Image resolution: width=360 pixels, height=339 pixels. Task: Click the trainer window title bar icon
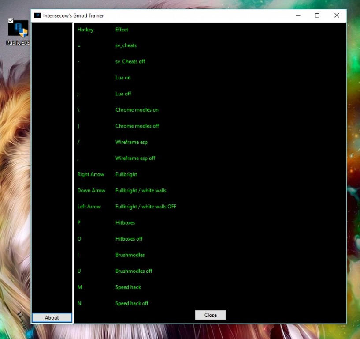[37, 15]
